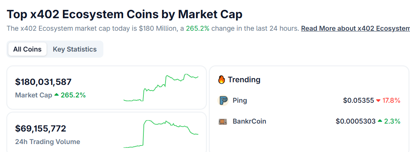Switch to the All Coins tab
The width and height of the screenshot is (410, 152).
(x=27, y=49)
